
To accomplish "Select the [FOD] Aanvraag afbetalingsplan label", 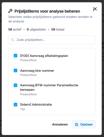I will 44,56.
